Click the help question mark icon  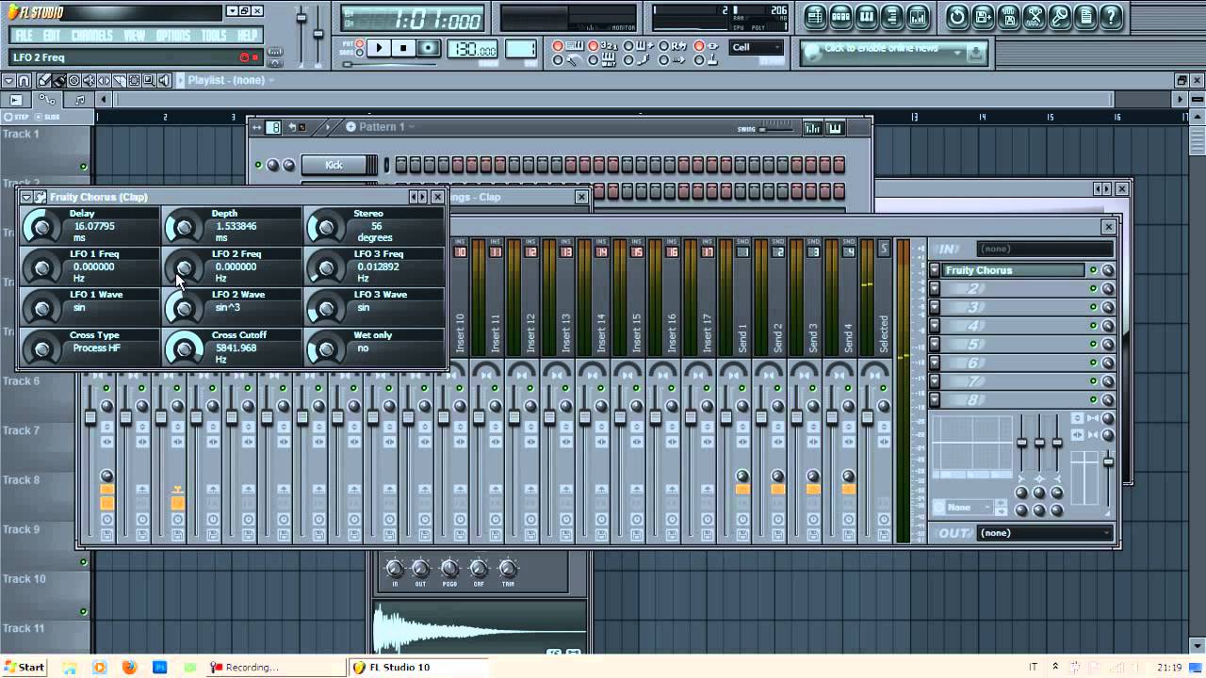click(1112, 17)
